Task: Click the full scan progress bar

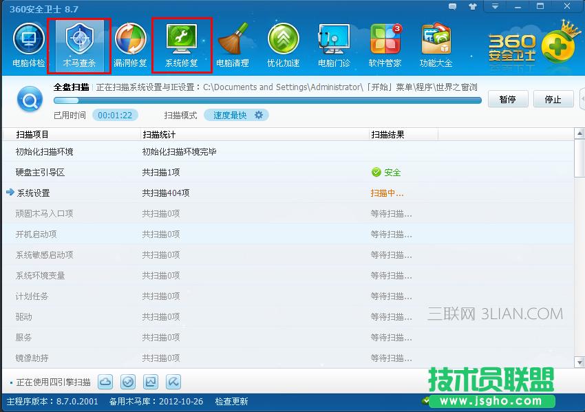Action: [x=268, y=100]
